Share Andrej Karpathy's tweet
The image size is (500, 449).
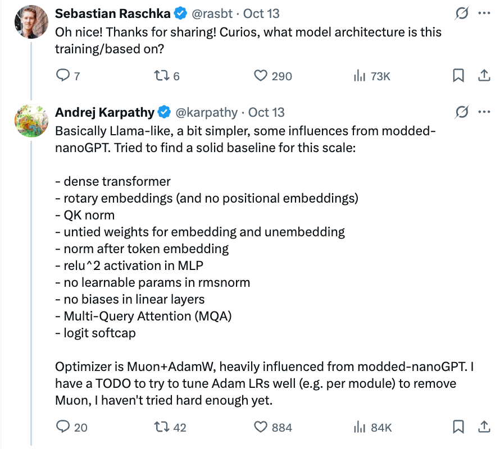483,427
